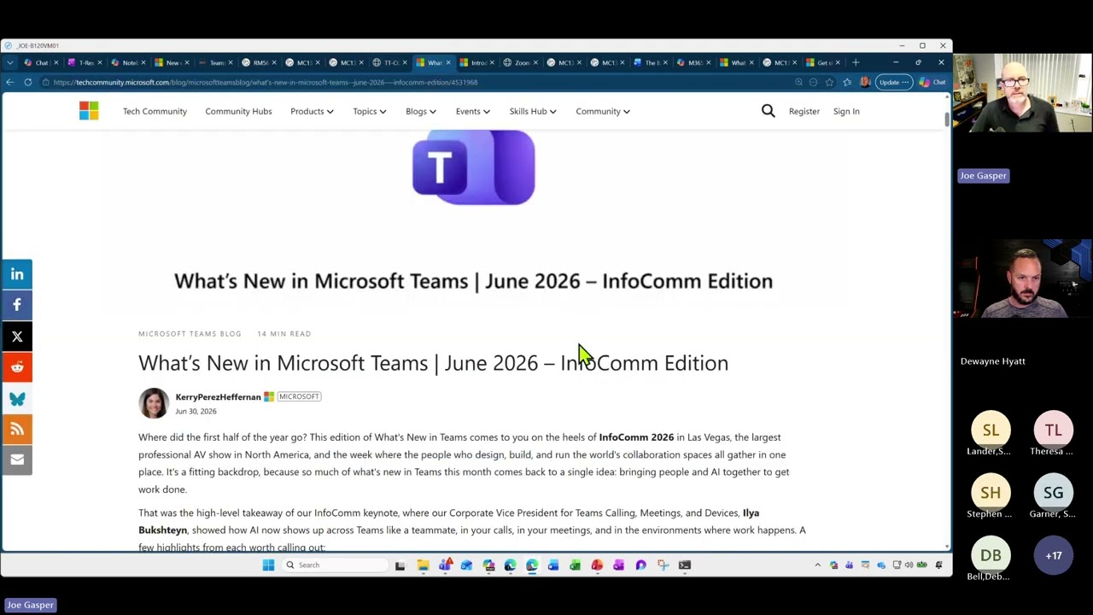Share article on Reddit
Image resolution: width=1093 pixels, height=615 pixels.
click(17, 366)
